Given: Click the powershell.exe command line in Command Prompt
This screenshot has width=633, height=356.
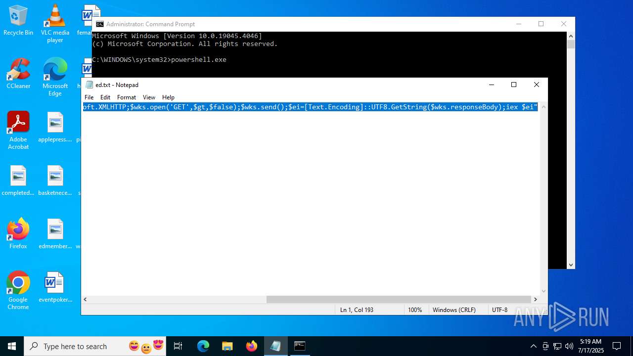Looking at the screenshot, I should pos(159,60).
